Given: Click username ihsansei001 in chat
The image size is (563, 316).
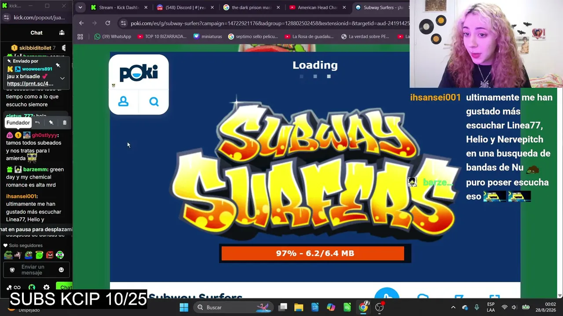Looking at the screenshot, I should point(22,196).
